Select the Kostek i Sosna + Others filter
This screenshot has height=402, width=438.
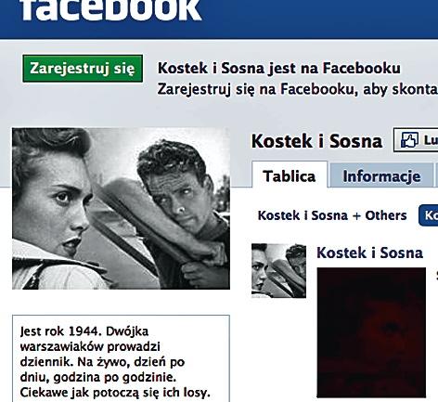(x=332, y=215)
